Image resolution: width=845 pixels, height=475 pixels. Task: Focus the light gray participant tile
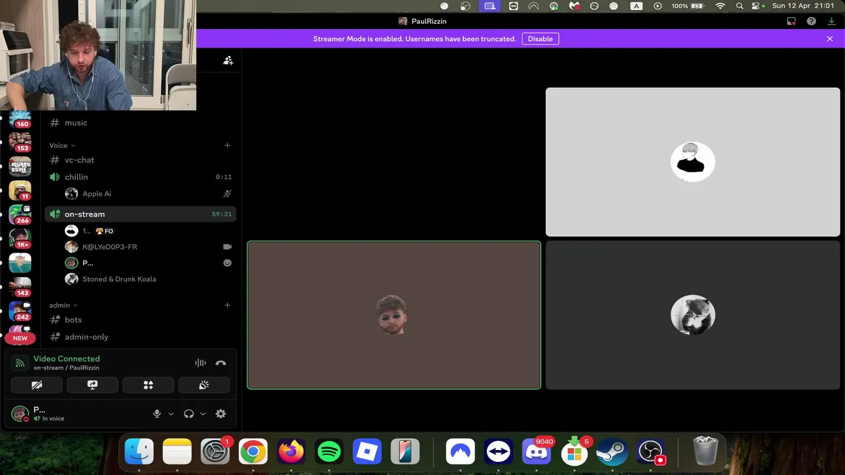point(693,162)
